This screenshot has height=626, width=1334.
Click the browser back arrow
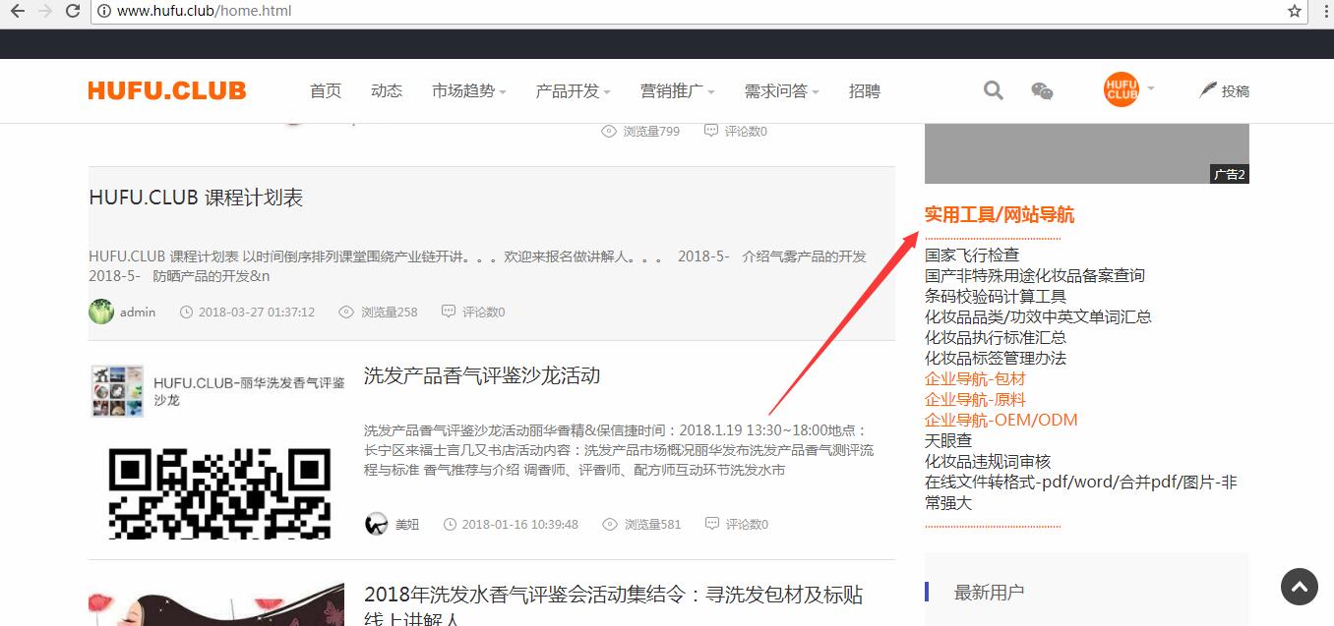pos(17,11)
